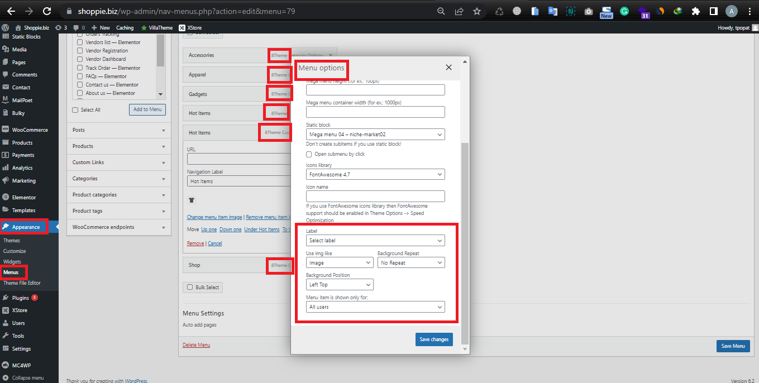
Task: Open the Icons library dropdown
Action: (x=375, y=174)
